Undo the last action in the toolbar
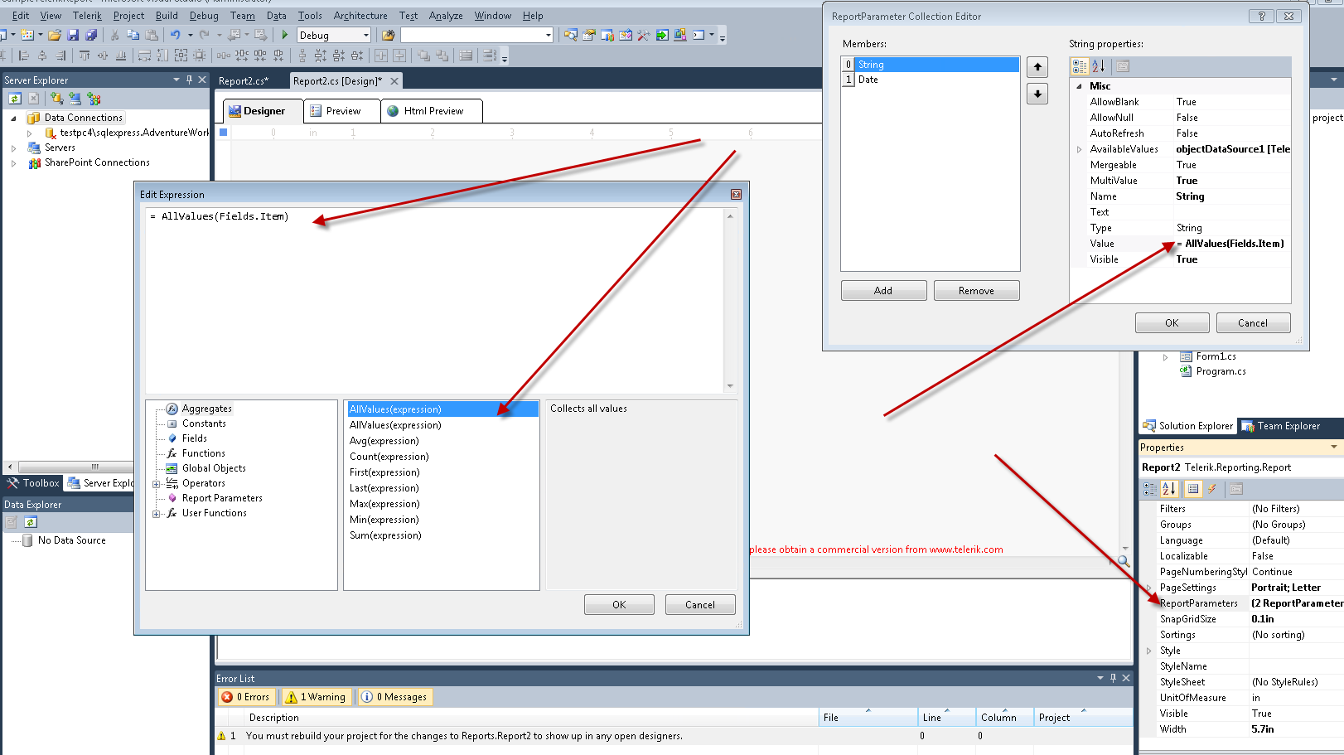 [x=175, y=35]
